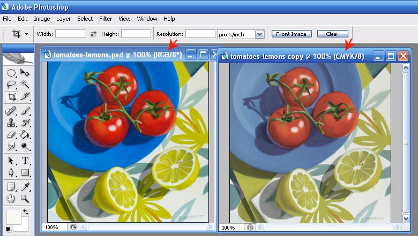Activate the Zoom magnifier tool

point(25,199)
